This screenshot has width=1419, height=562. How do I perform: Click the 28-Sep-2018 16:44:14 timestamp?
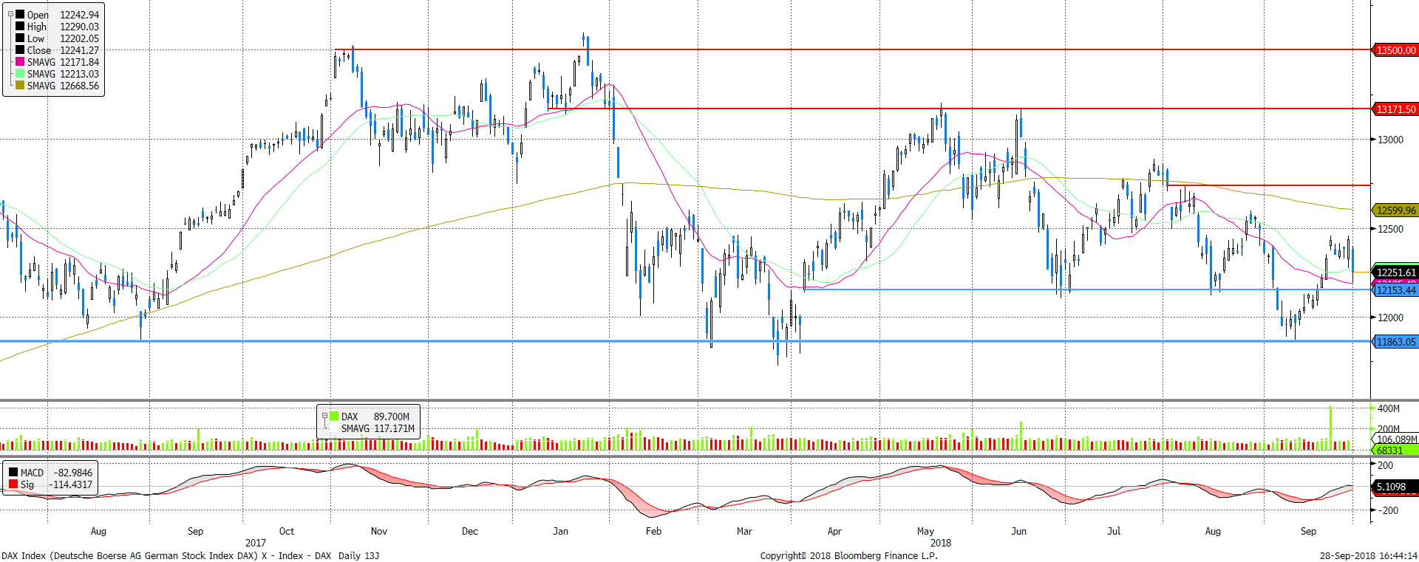click(x=1369, y=555)
